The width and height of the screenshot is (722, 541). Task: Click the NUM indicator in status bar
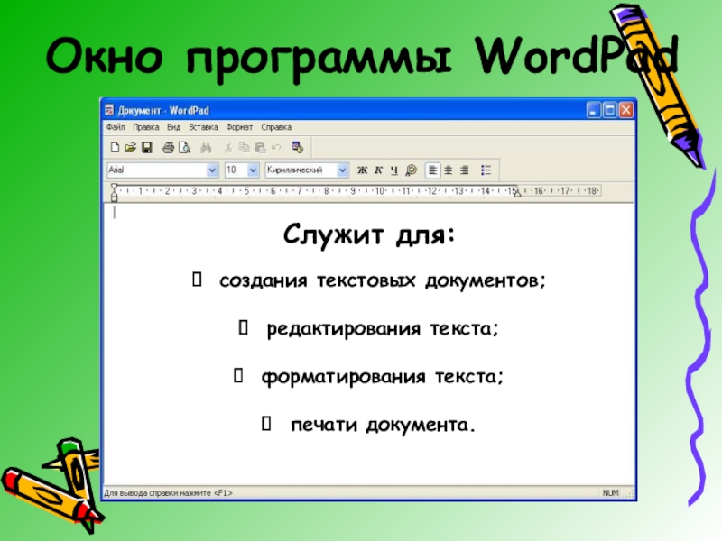coord(611,492)
